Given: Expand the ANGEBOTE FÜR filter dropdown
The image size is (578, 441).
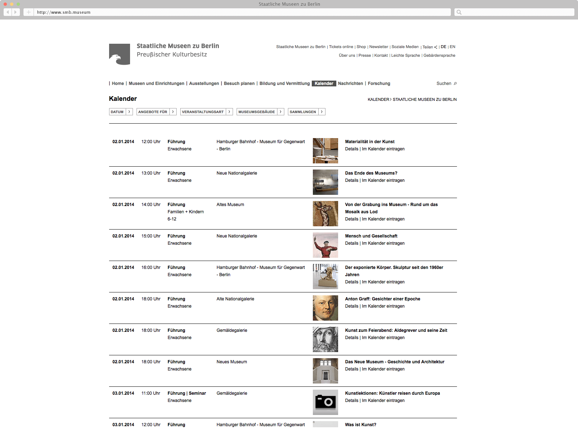Looking at the screenshot, I should 156,112.
